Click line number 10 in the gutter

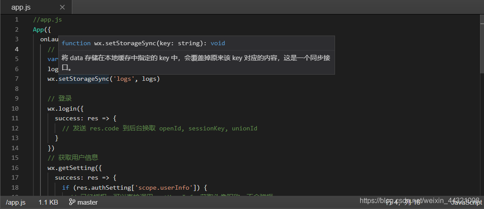pos(15,108)
